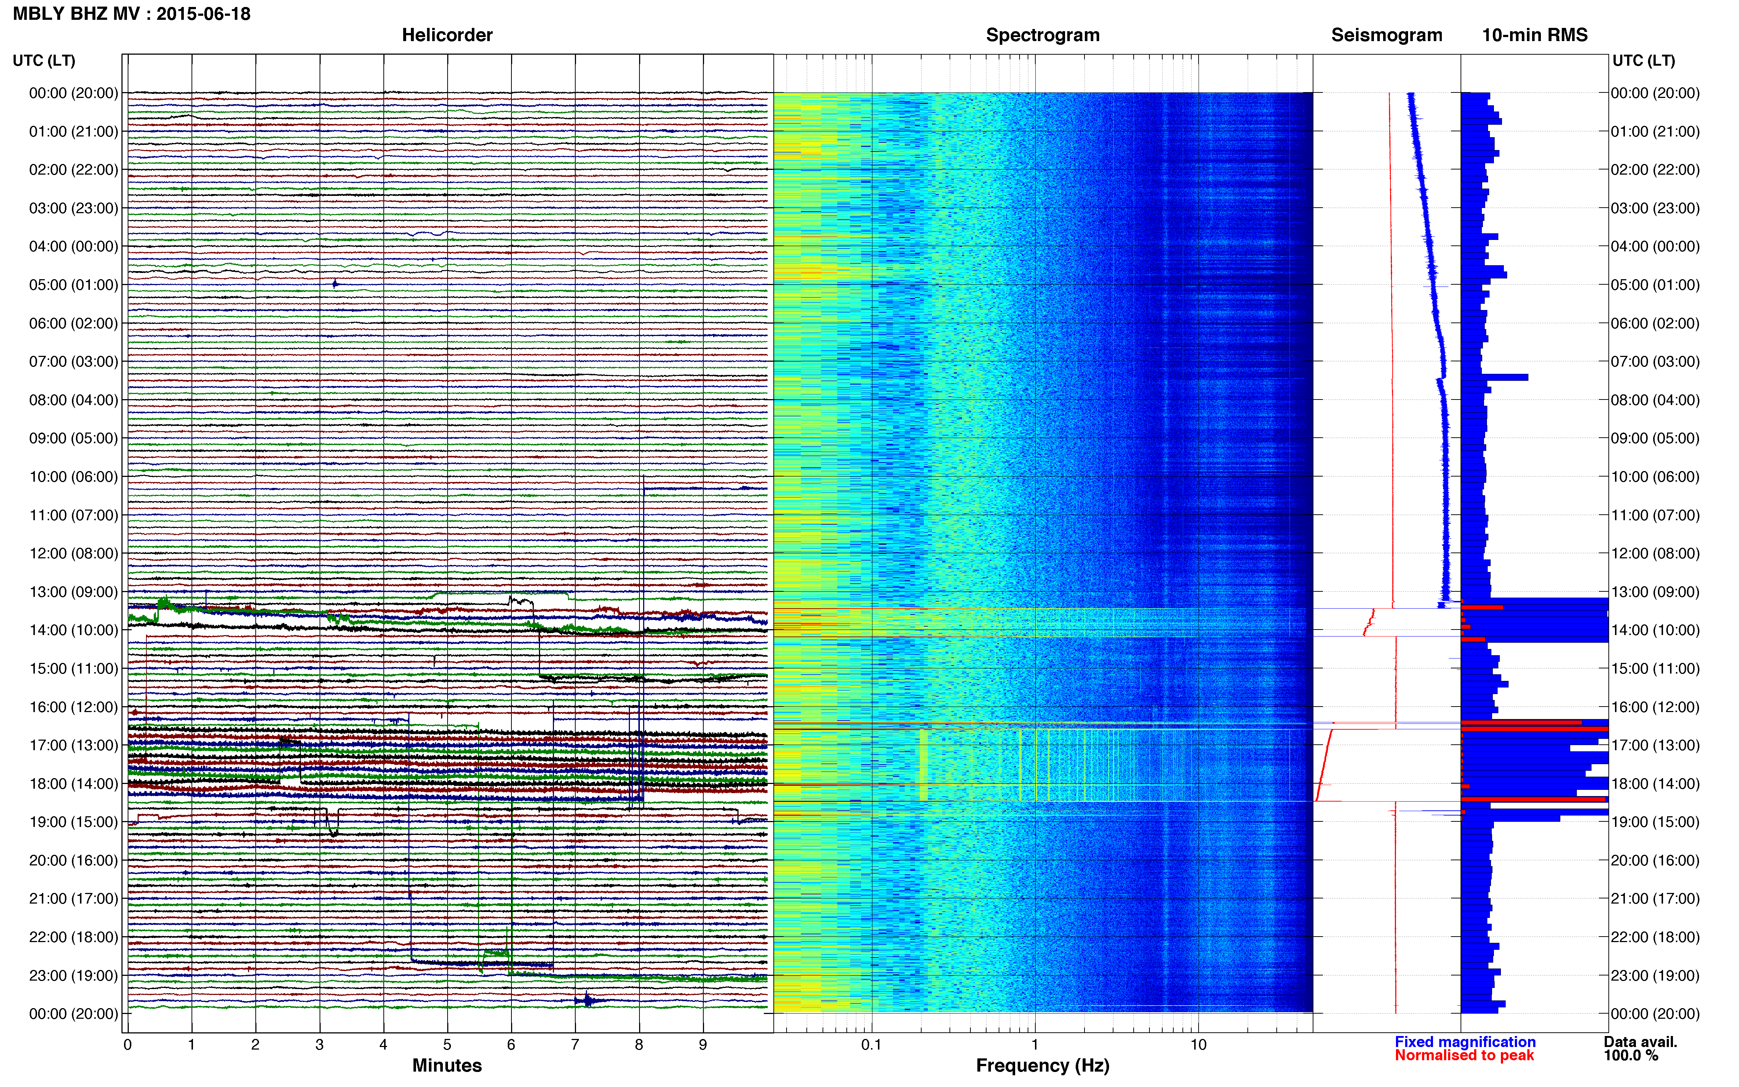This screenshot has width=1739, height=1087.
Task: Click left time label '23:00 (19:00)'
Action: pyautogui.click(x=73, y=975)
